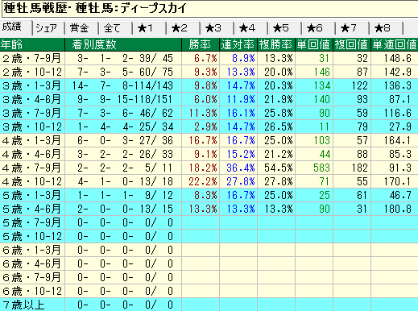Select the row 4歳・4-6月
This screenshot has width=418, height=311.
click(x=209, y=154)
